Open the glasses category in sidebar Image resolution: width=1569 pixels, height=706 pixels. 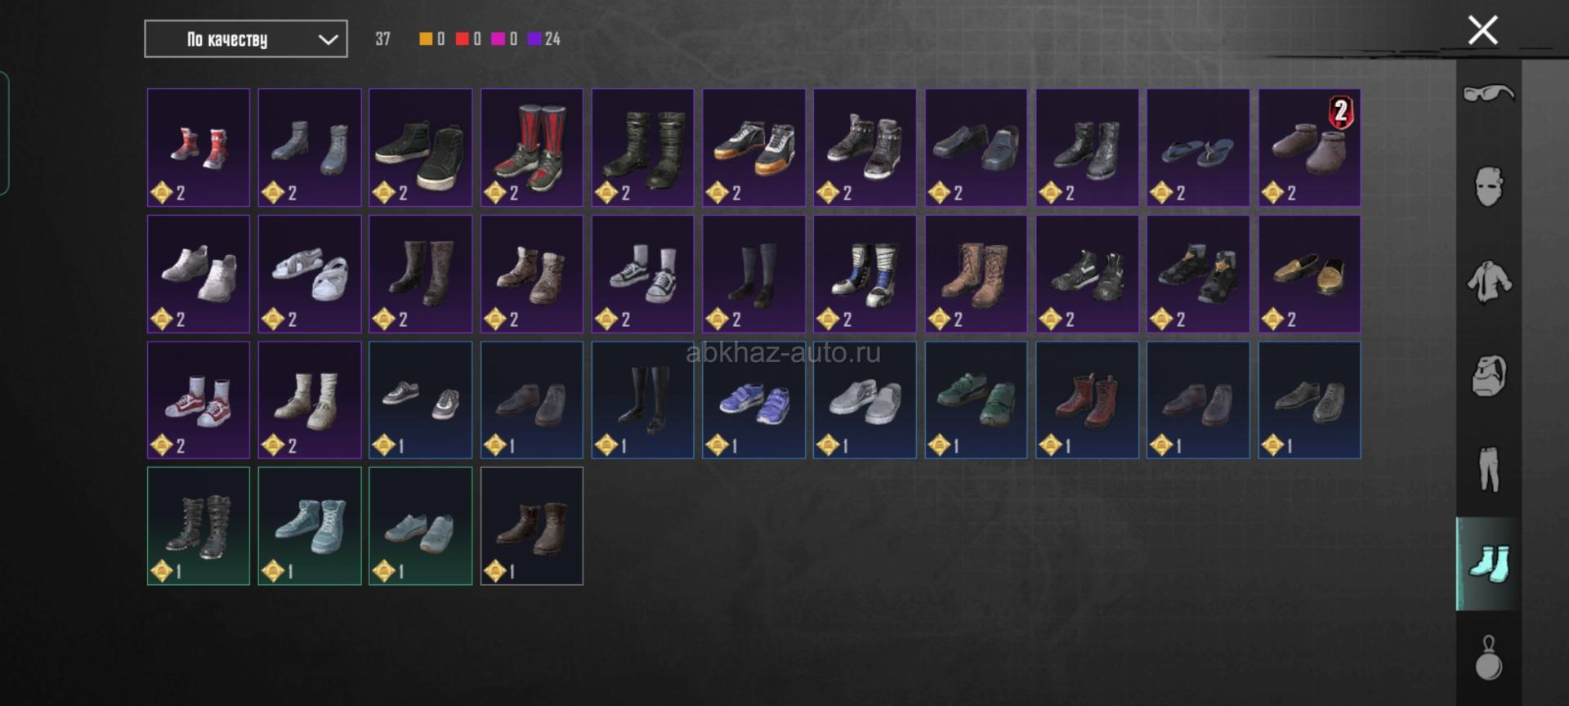[x=1488, y=93]
